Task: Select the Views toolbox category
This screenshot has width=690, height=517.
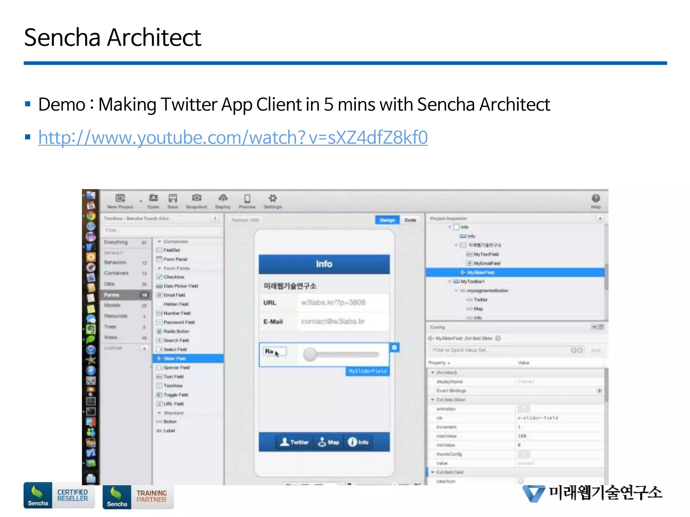Action: coord(125,337)
